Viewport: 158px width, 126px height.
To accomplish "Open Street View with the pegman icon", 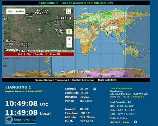I will (69, 31).
